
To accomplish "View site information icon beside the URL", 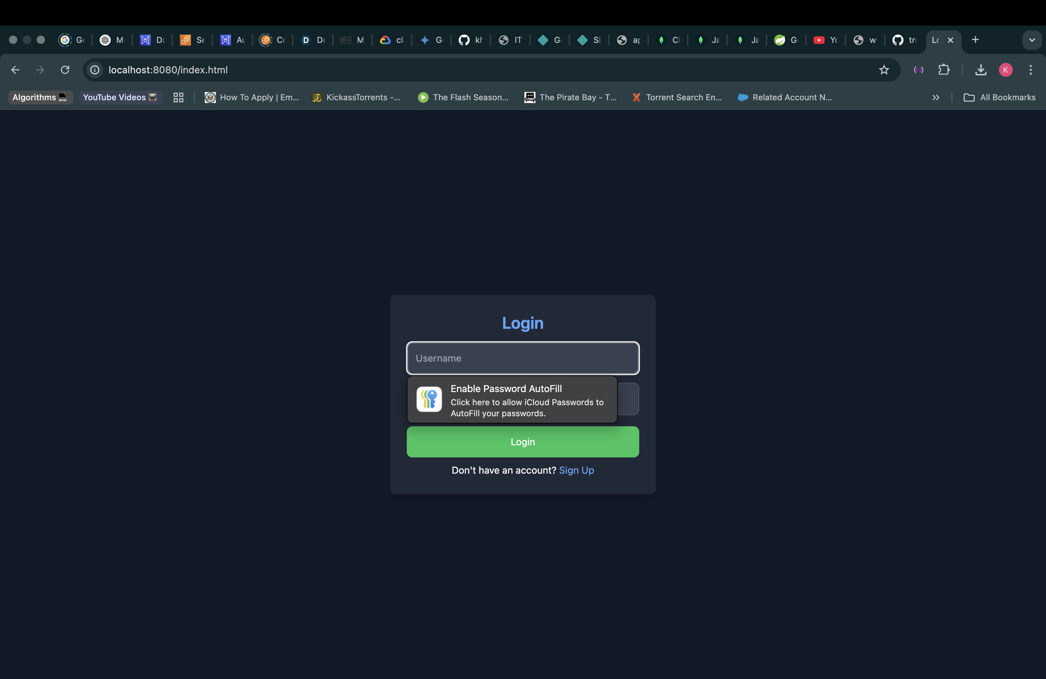I will pos(95,70).
